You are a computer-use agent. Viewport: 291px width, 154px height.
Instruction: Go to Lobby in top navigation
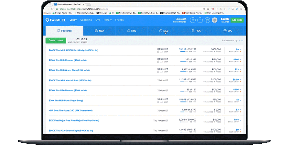click(73, 20)
